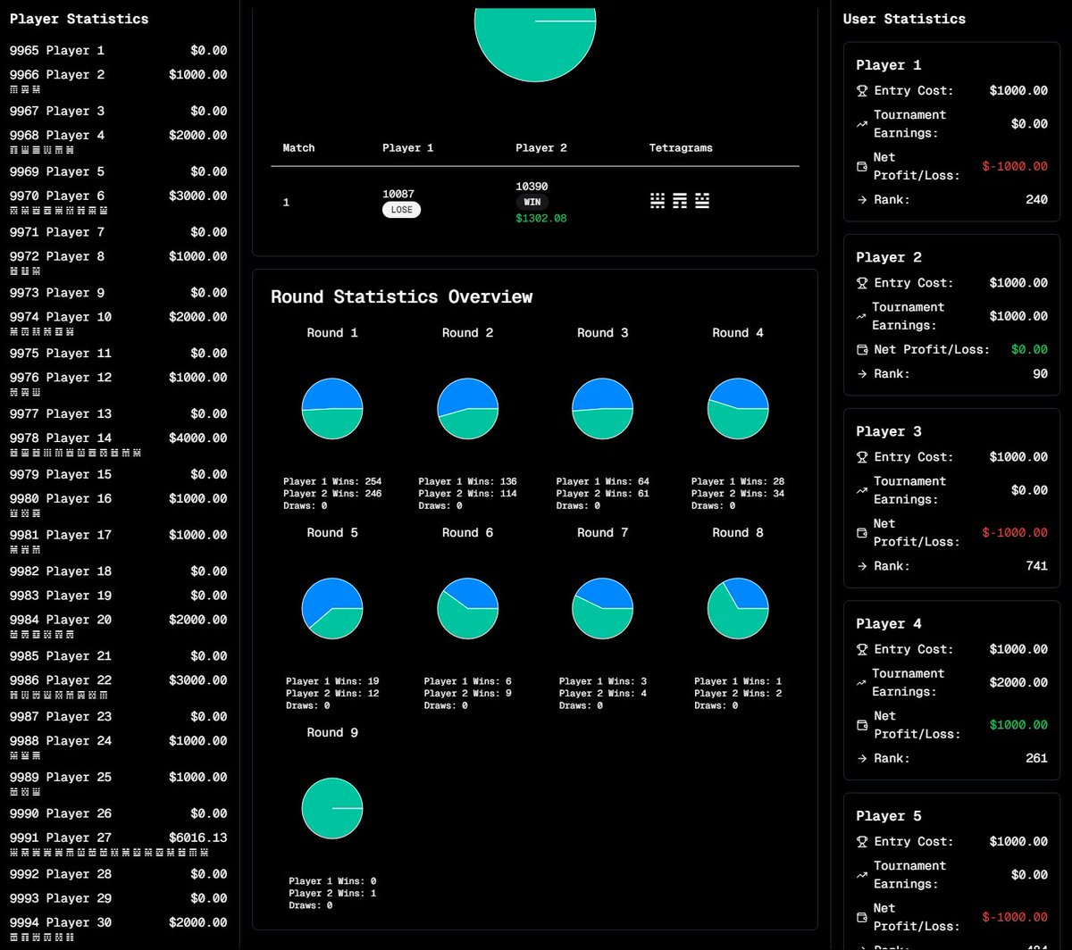Click the trend icon beside Player 5's Tournament Earnings
Screen dimensions: 1072x950
862,875
